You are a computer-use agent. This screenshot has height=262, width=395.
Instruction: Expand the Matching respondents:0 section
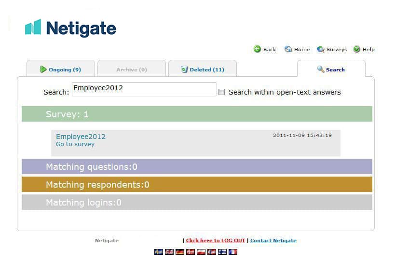(197, 184)
